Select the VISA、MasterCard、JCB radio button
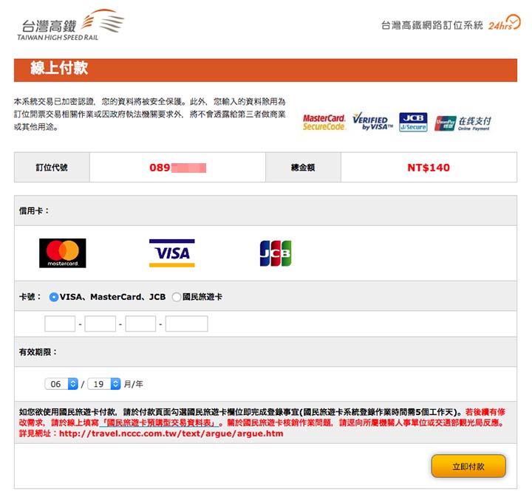The image size is (532, 497). click(x=54, y=297)
